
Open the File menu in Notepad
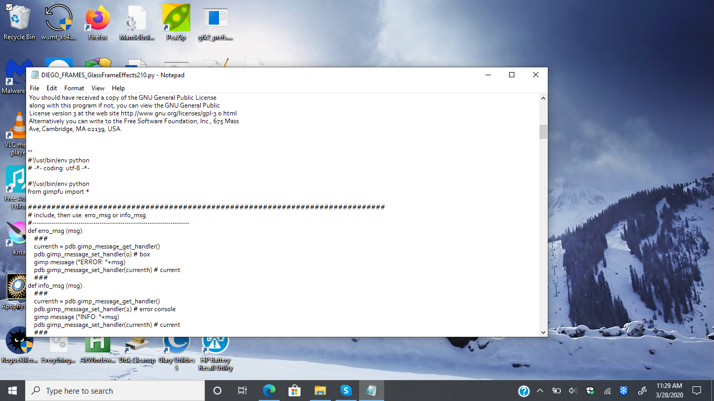pyautogui.click(x=34, y=88)
